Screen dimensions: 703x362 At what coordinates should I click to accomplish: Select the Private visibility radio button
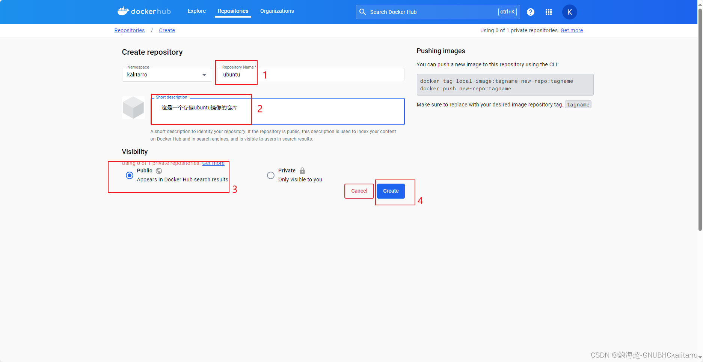click(x=271, y=175)
